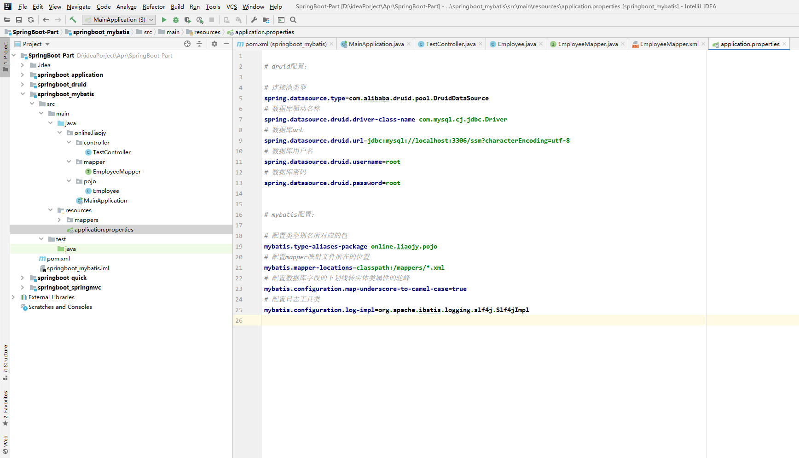Viewport: 799px width, 458px height.
Task: Navigate Back with the left arrow icon
Action: (x=46, y=20)
